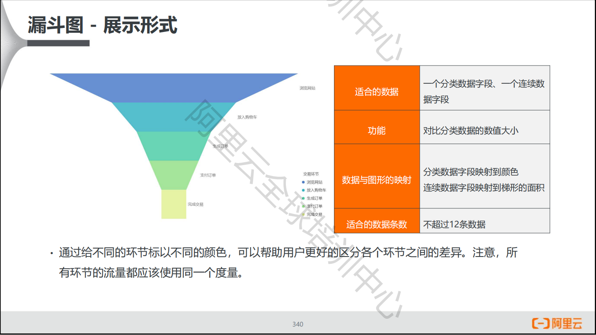This screenshot has width=596, height=335.
Task: Click the 支付订单 label beside the funnel
Action: click(208, 175)
